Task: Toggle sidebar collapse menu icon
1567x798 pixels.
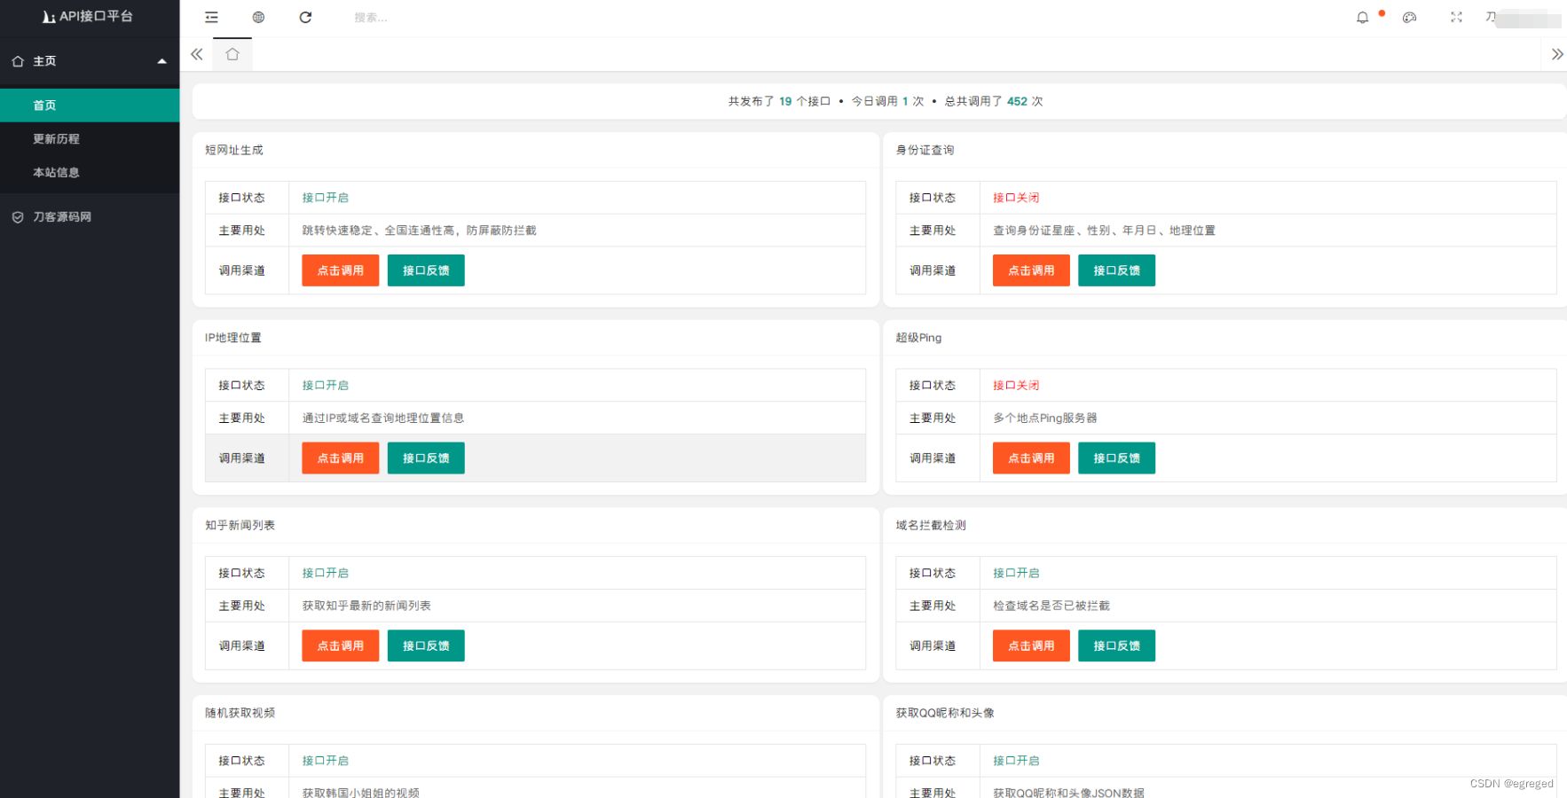Action: click(211, 18)
